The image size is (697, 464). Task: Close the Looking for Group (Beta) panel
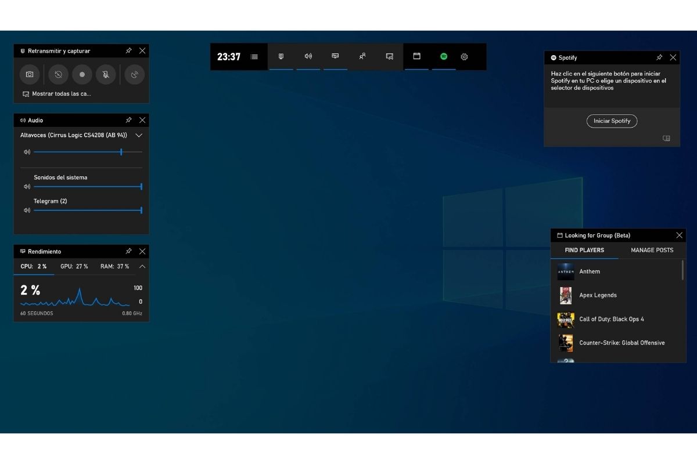(x=679, y=235)
